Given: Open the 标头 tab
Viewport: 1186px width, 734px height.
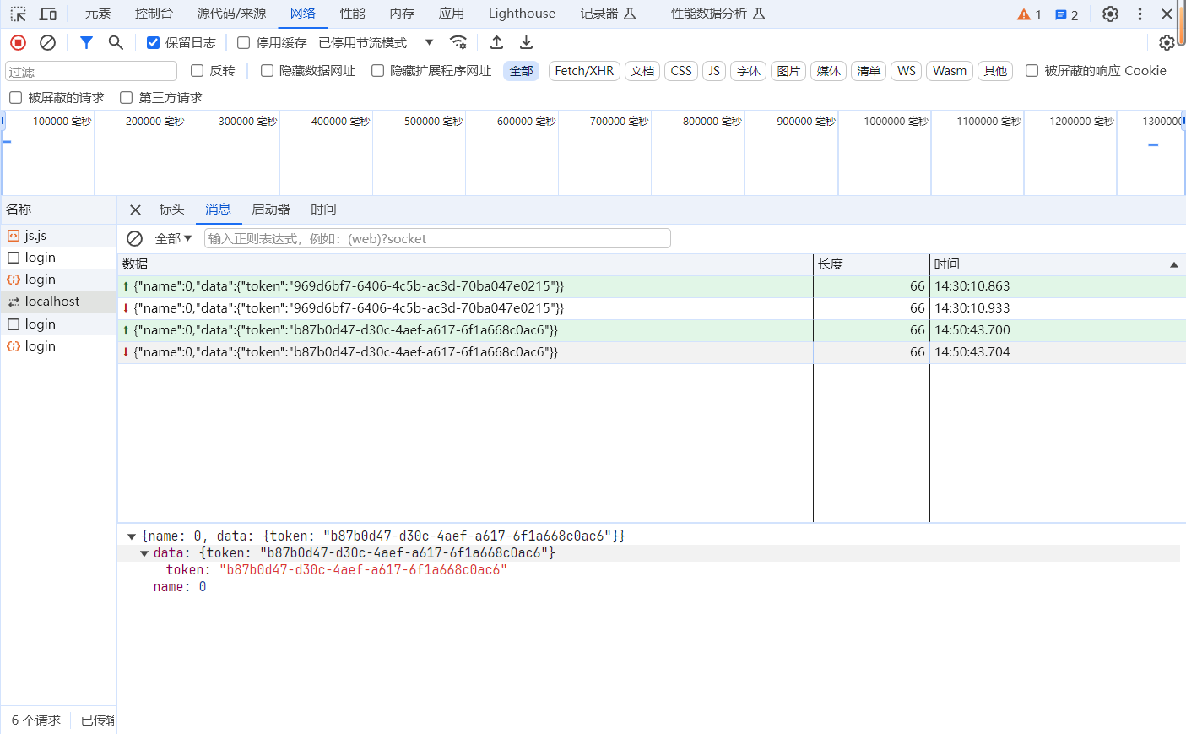Looking at the screenshot, I should pyautogui.click(x=171, y=209).
